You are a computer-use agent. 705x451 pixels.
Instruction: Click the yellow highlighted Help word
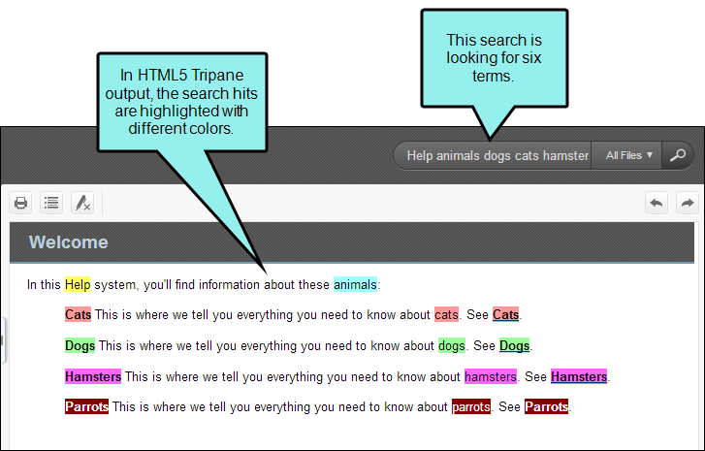pos(78,285)
